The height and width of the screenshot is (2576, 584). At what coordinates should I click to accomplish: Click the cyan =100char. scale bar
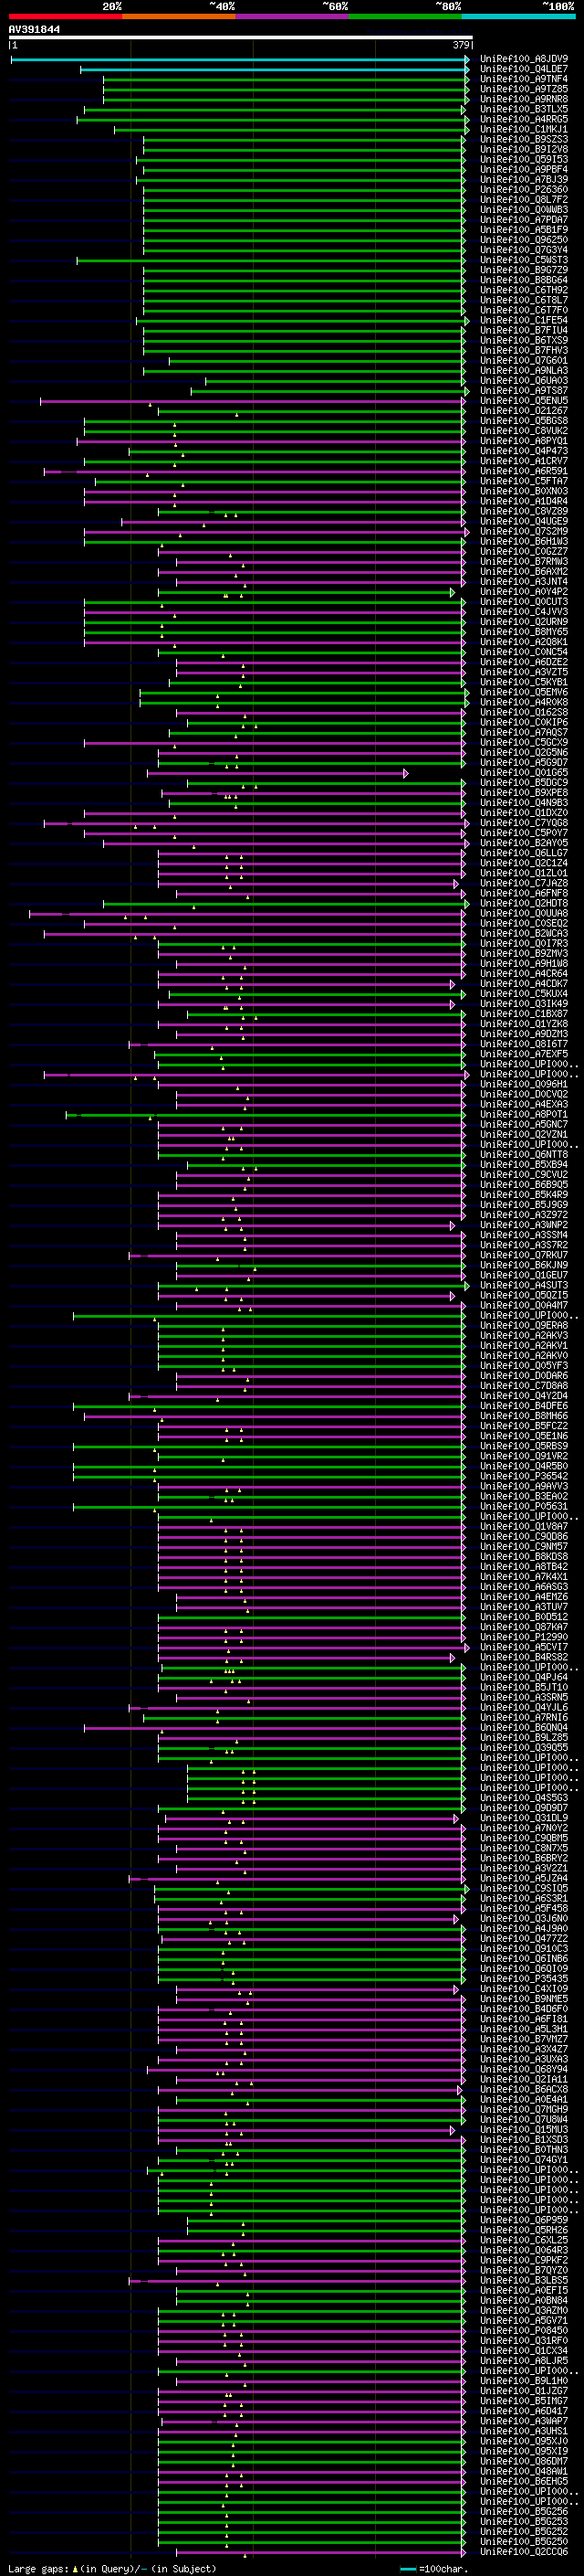pos(408,2568)
